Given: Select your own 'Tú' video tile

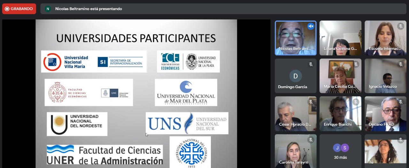Looking at the screenshot, I should tap(385, 151).
